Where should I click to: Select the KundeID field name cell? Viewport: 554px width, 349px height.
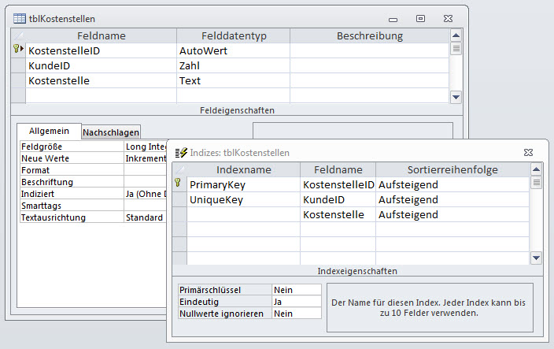pyautogui.click(x=101, y=65)
